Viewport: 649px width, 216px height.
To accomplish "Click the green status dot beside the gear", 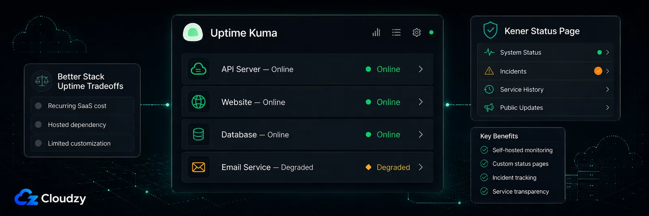I will (x=431, y=32).
